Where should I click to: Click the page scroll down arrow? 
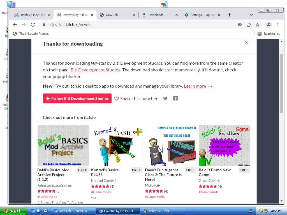click(x=281, y=201)
